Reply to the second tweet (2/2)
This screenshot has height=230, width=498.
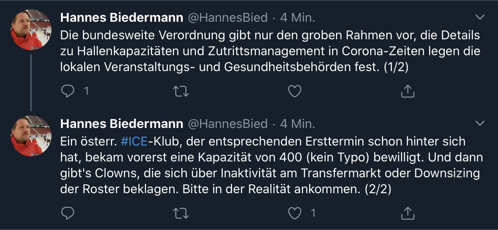point(67,213)
